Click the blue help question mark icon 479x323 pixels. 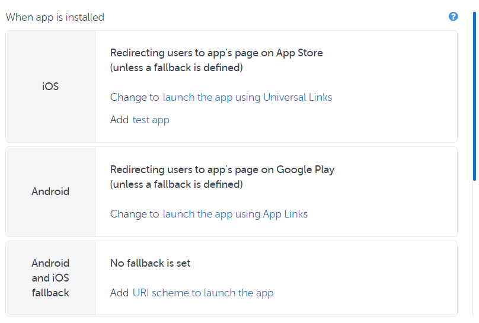[x=454, y=17]
